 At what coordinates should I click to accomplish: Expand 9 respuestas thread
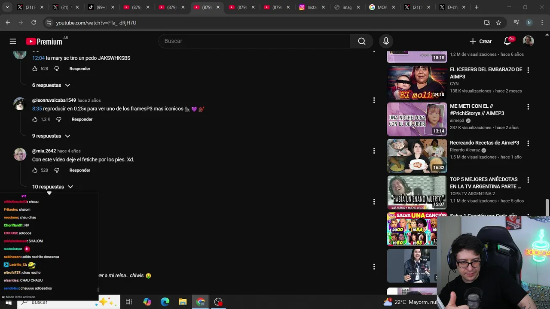[51, 136]
